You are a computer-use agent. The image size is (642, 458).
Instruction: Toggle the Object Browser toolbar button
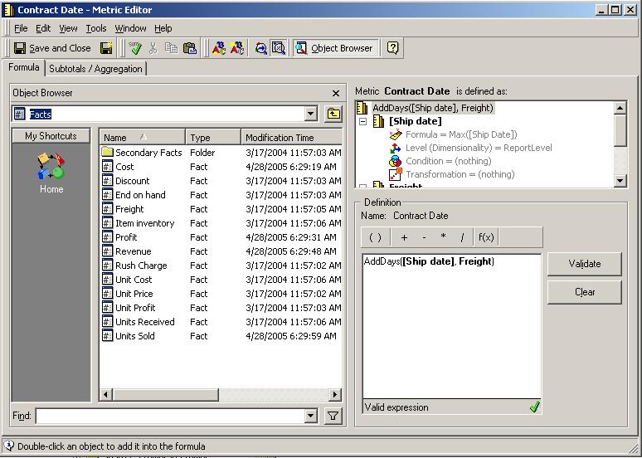pos(335,48)
